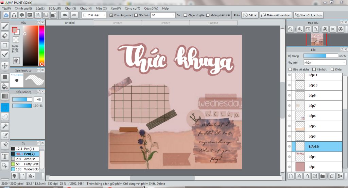Select the Select Eraser tool
Image resolution: width=348 pixels, height=188 pixels.
tap(5, 145)
